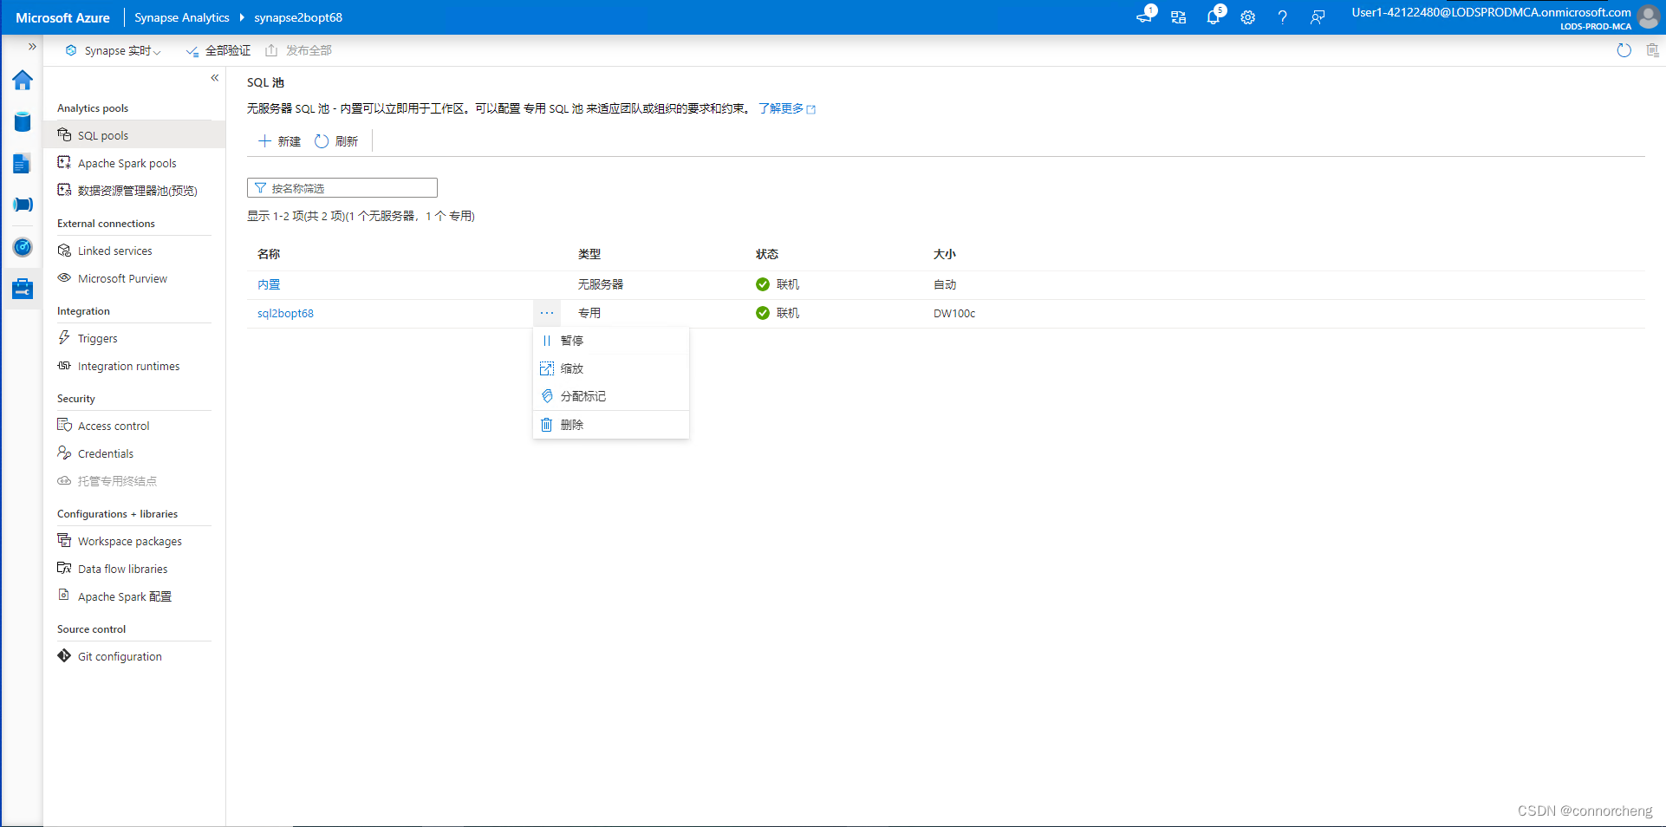The width and height of the screenshot is (1666, 827).
Task: Open the settings gear
Action: (1247, 17)
